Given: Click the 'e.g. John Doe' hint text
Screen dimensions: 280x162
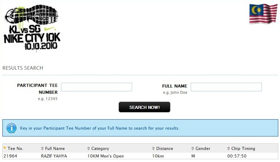Looking at the screenshot, I should coord(175,92).
